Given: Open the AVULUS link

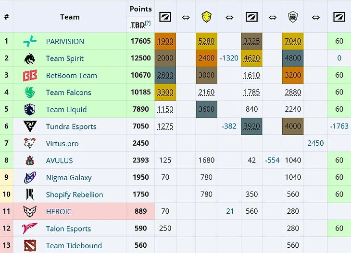Looking at the screenshot, I should point(59,161).
